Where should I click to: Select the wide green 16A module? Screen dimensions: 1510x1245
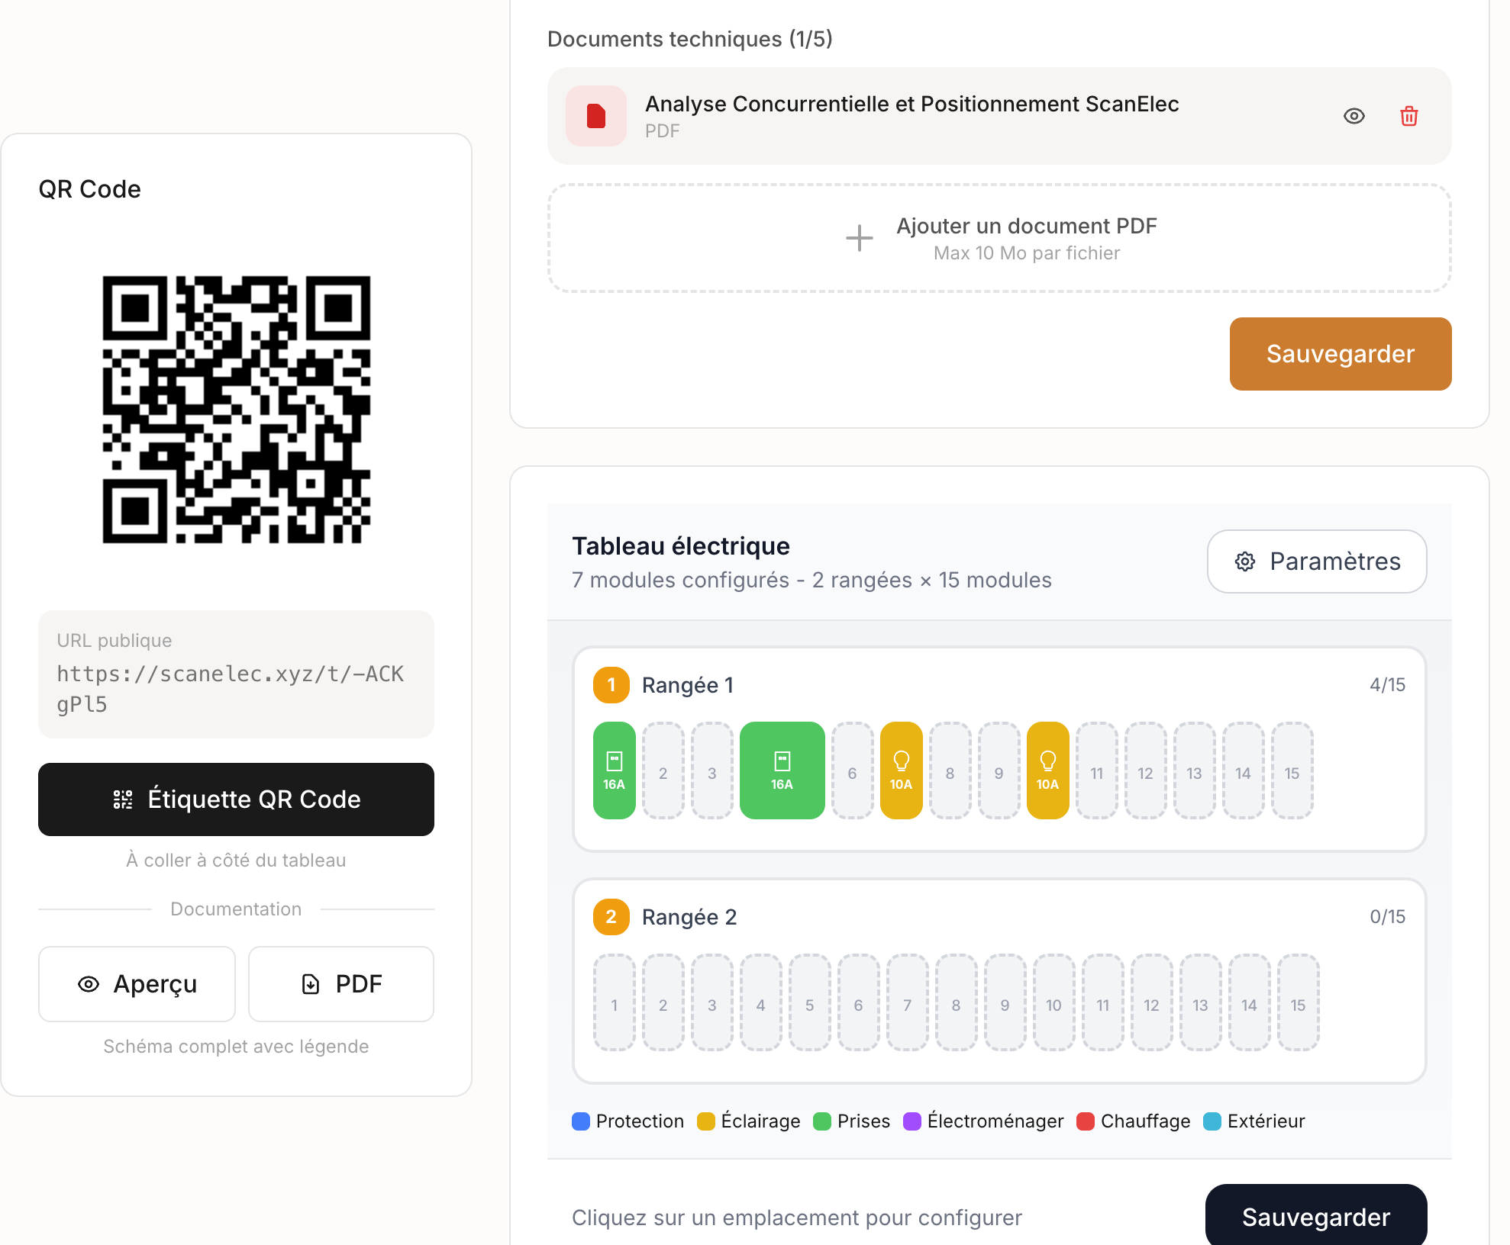point(782,770)
